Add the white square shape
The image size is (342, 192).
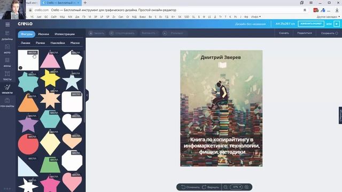point(28,60)
